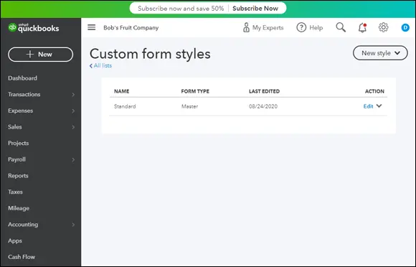Viewport: 416px width, 267px height.
Task: Expand the Payroll submenu chevron
Action: [x=73, y=160]
